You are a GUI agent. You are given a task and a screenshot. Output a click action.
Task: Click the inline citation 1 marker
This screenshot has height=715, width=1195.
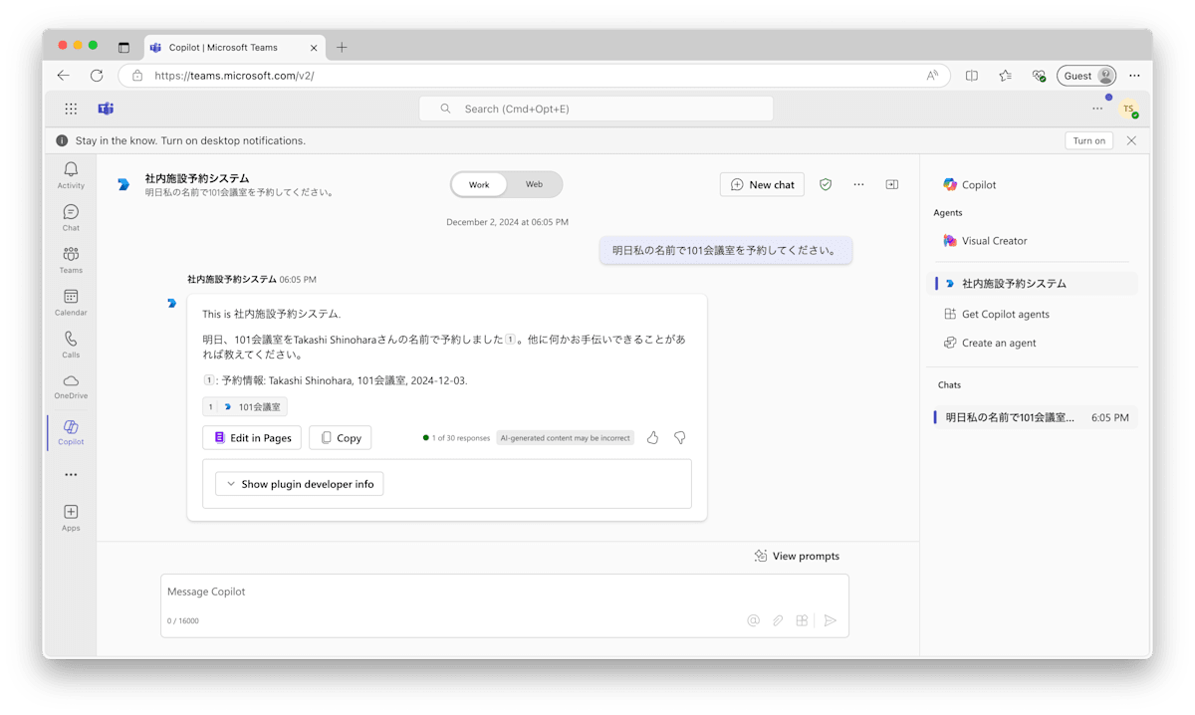pos(510,340)
